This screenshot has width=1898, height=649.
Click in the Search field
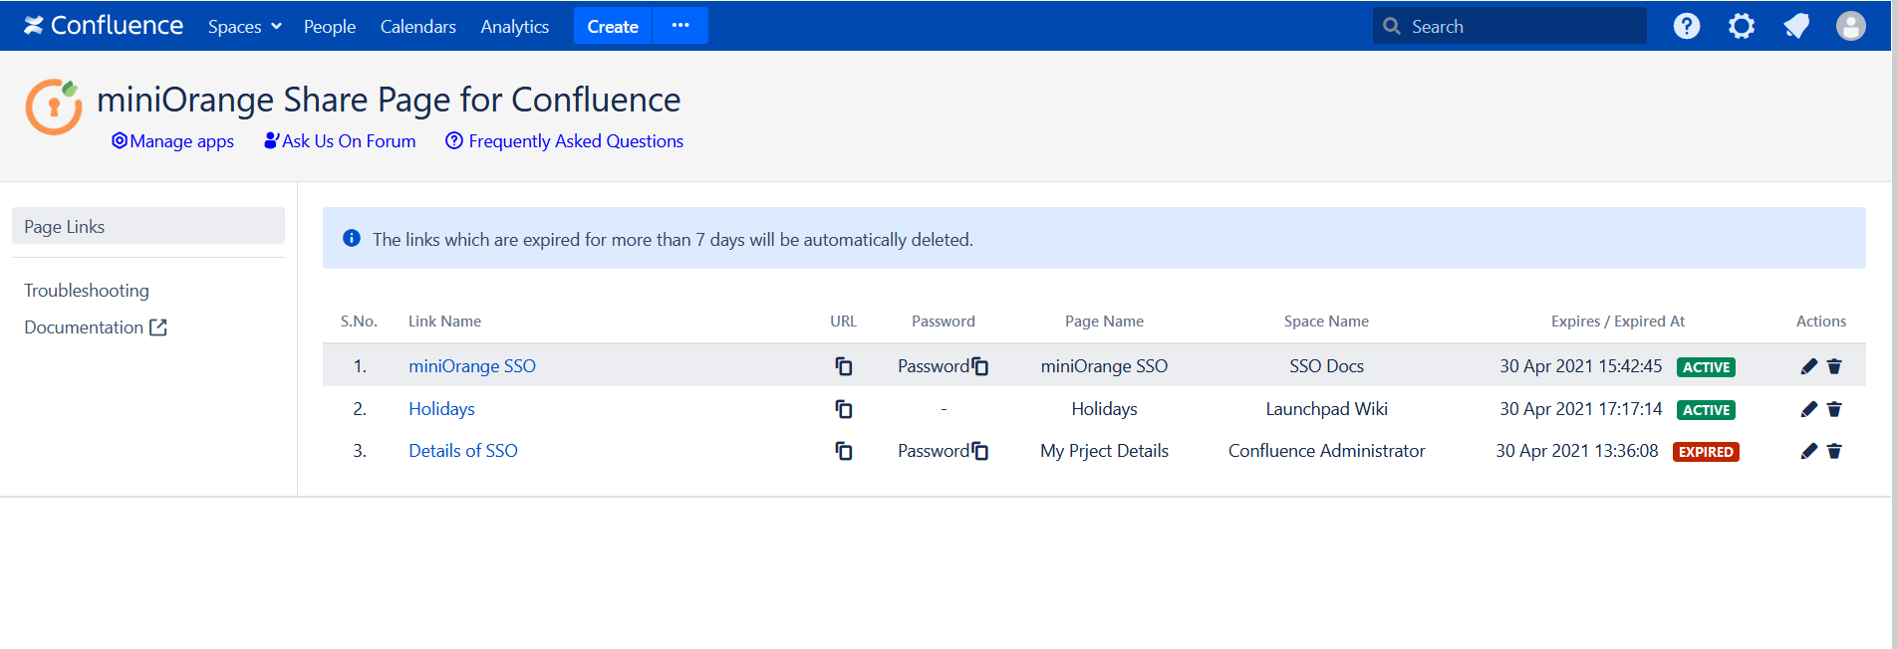[x=1509, y=26]
